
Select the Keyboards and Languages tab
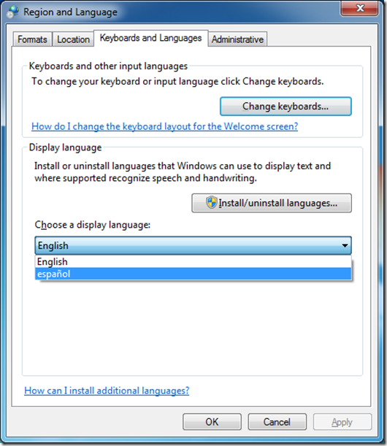click(x=151, y=38)
